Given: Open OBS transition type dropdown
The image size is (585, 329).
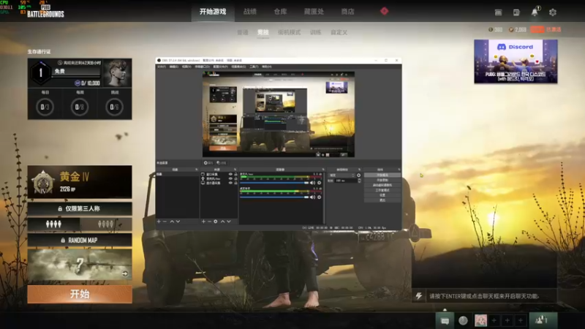Looking at the screenshot, I should (341, 175).
